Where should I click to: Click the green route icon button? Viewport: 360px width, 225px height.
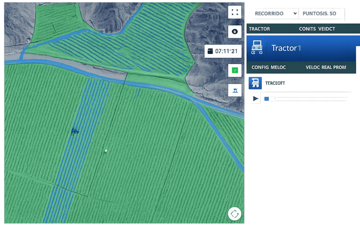pos(235,70)
